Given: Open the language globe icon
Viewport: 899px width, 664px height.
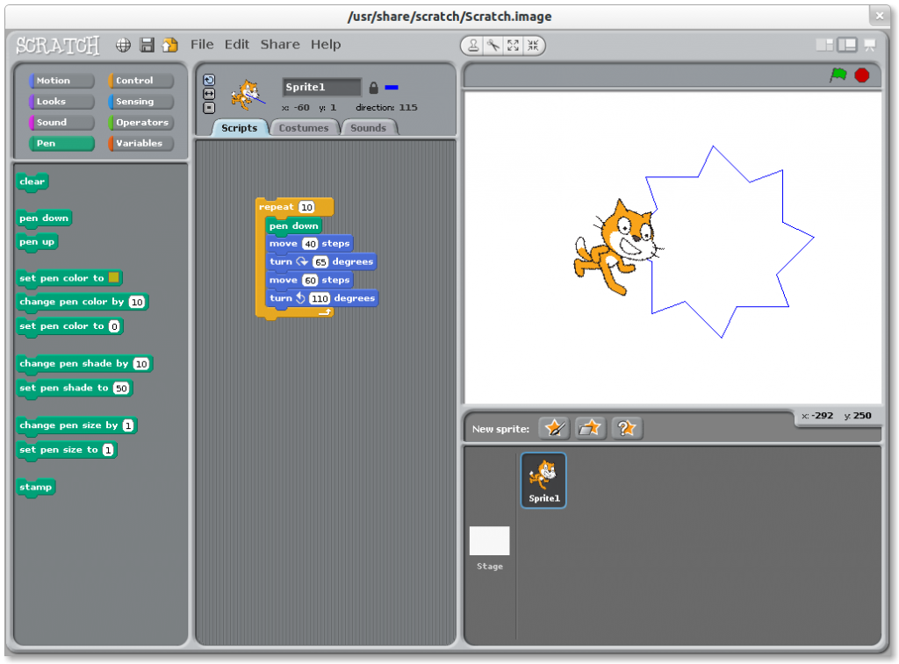Looking at the screenshot, I should pos(123,44).
